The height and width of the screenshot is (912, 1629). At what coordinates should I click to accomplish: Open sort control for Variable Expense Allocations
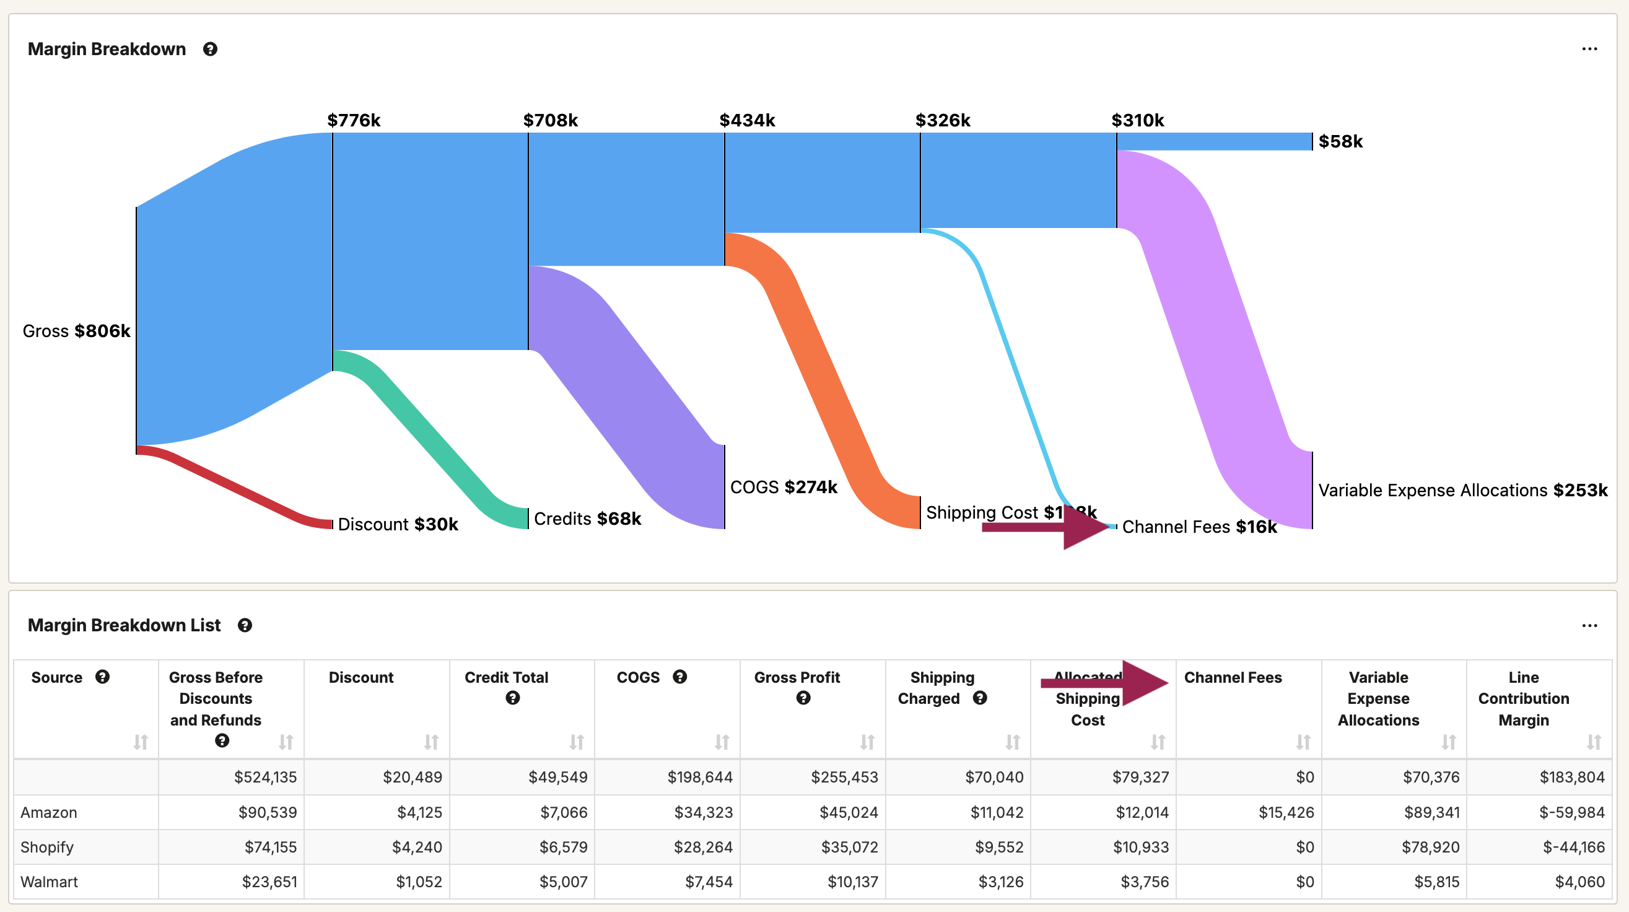click(1448, 742)
